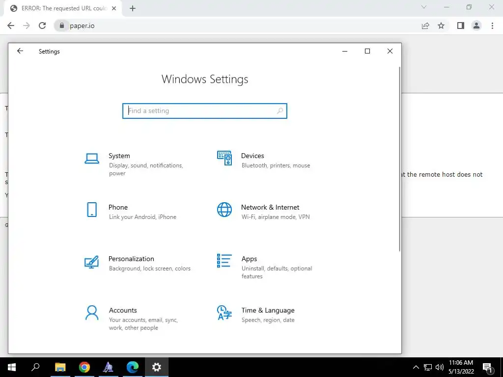Open the network tray icon
The height and width of the screenshot is (377, 503).
428,367
